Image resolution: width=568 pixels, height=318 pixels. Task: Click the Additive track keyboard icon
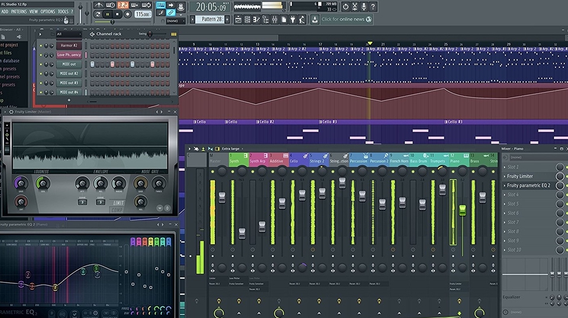(x=285, y=156)
